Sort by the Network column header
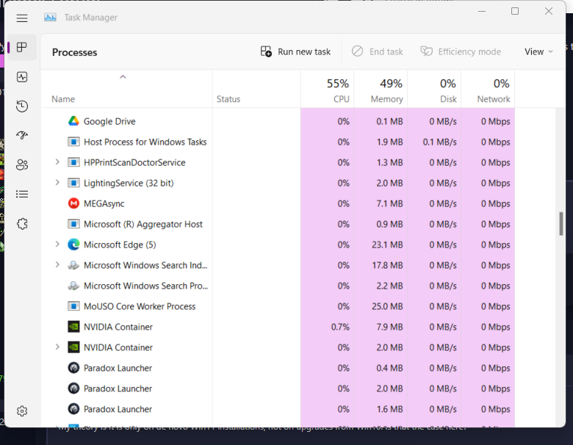Screen dimensions: 573x445 point(488,89)
